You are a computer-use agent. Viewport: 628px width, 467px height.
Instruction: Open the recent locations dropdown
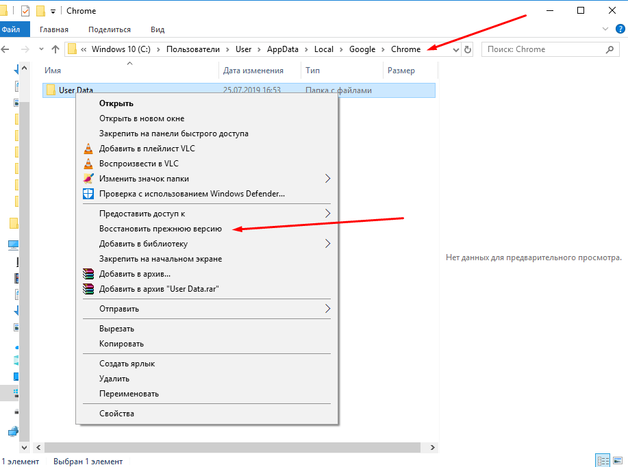[41, 49]
